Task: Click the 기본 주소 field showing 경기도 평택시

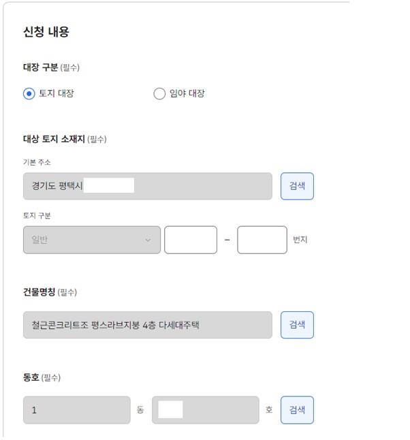Action: (x=147, y=186)
